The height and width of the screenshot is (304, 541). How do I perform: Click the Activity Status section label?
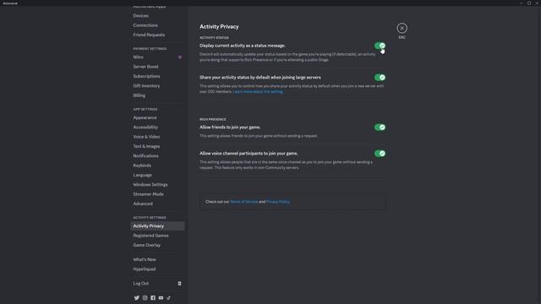214,37
